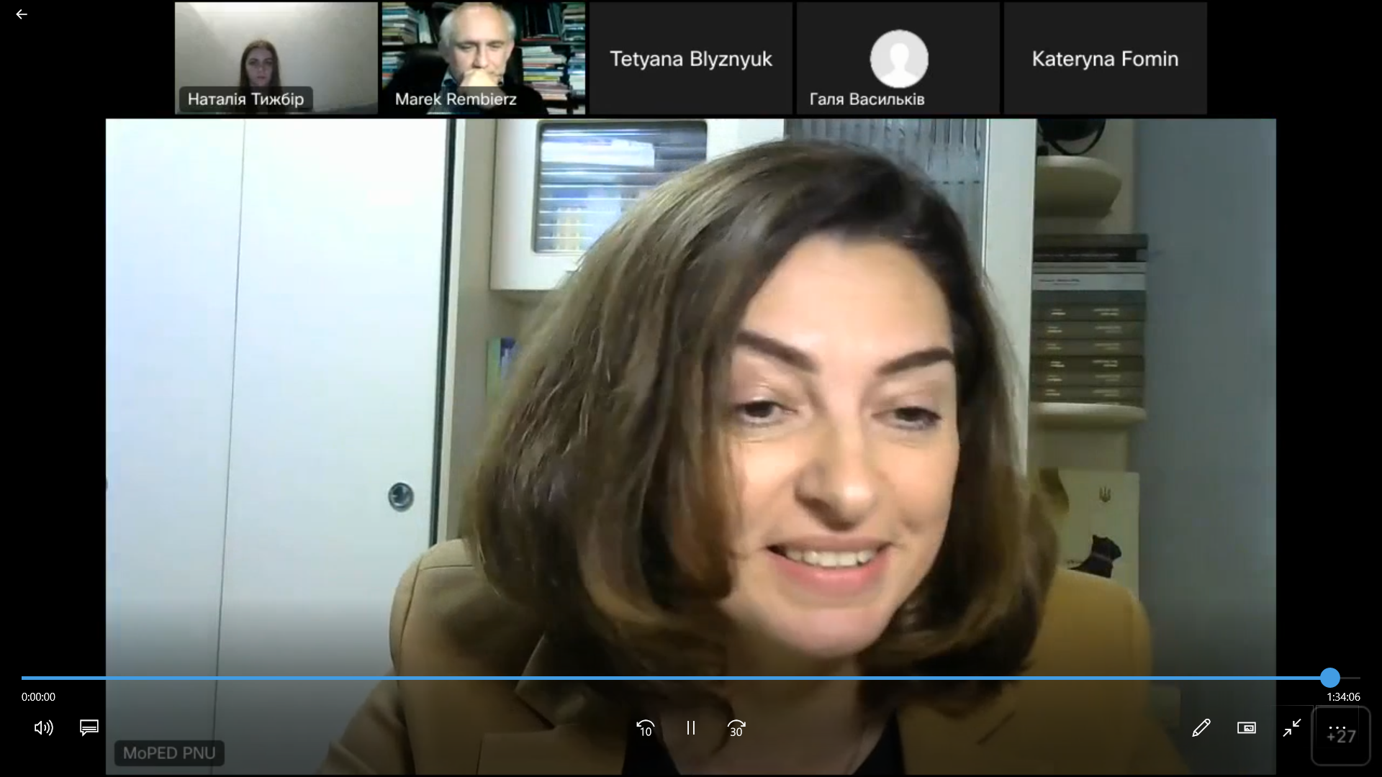Skip forward 30 seconds
Image resolution: width=1382 pixels, height=777 pixels.
(736, 728)
